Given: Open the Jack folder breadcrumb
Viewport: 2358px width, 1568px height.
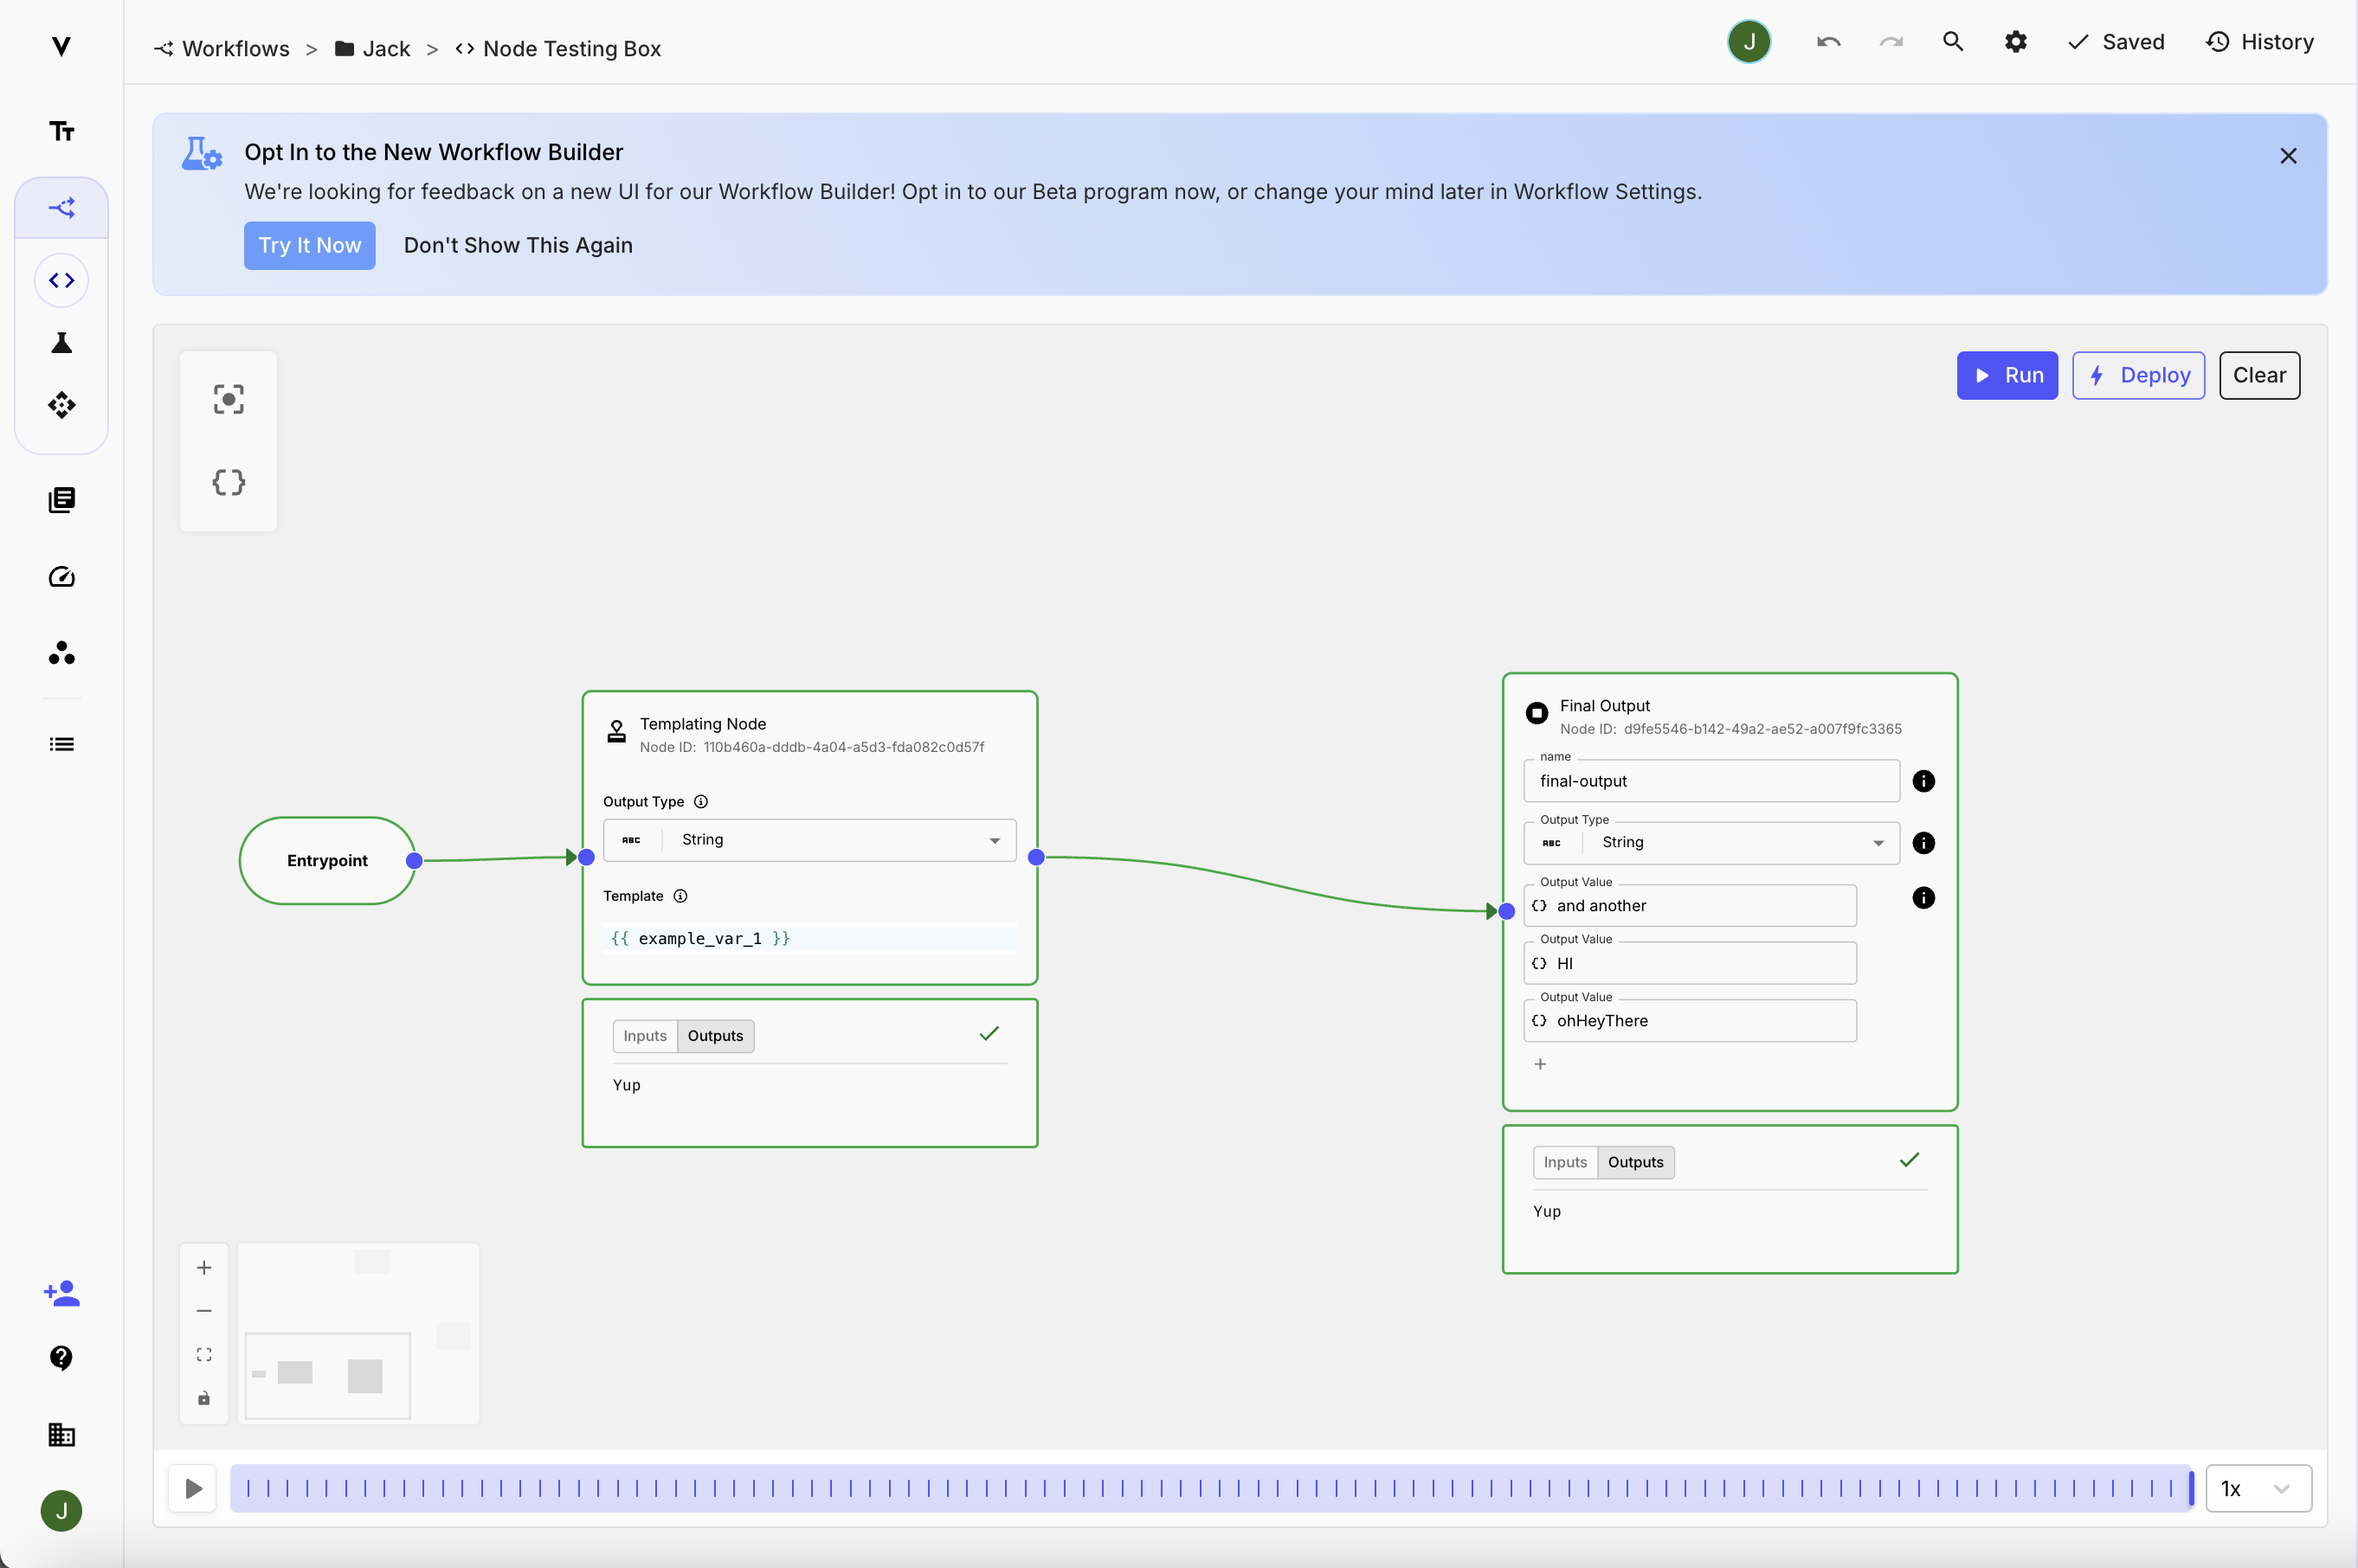Looking at the screenshot, I should coord(385,49).
